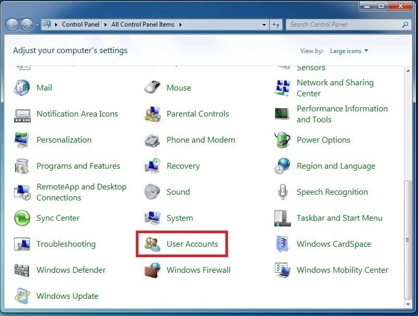Open the Windows Update icon
Screen dimensions: 418x316
[x=22, y=296]
